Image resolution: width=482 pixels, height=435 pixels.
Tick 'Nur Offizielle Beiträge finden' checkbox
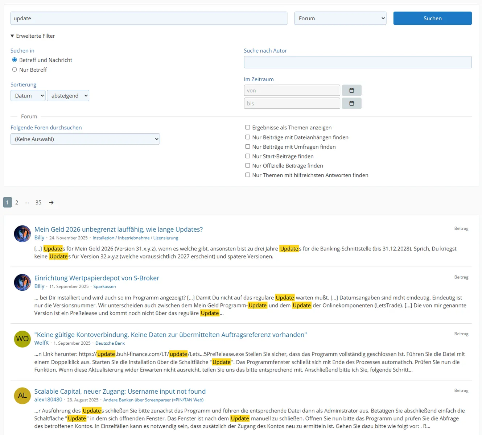click(x=248, y=165)
